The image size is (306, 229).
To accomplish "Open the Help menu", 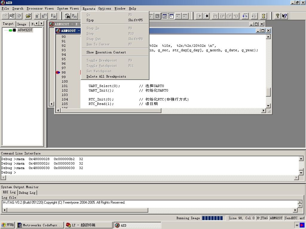I will coord(132,8).
